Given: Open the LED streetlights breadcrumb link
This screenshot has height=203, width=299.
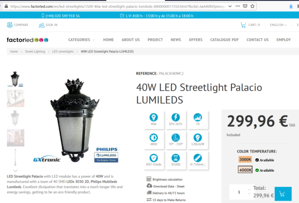Looking at the screenshot, I should click(63, 52).
